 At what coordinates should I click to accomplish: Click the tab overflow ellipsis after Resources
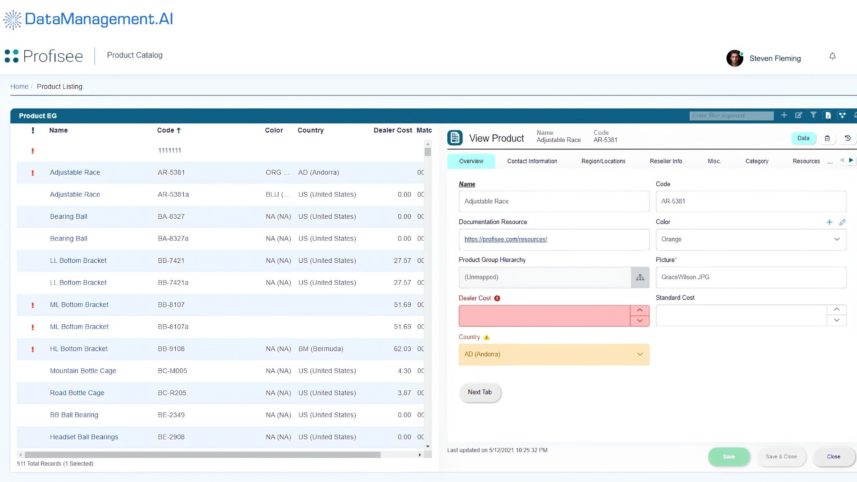point(830,162)
